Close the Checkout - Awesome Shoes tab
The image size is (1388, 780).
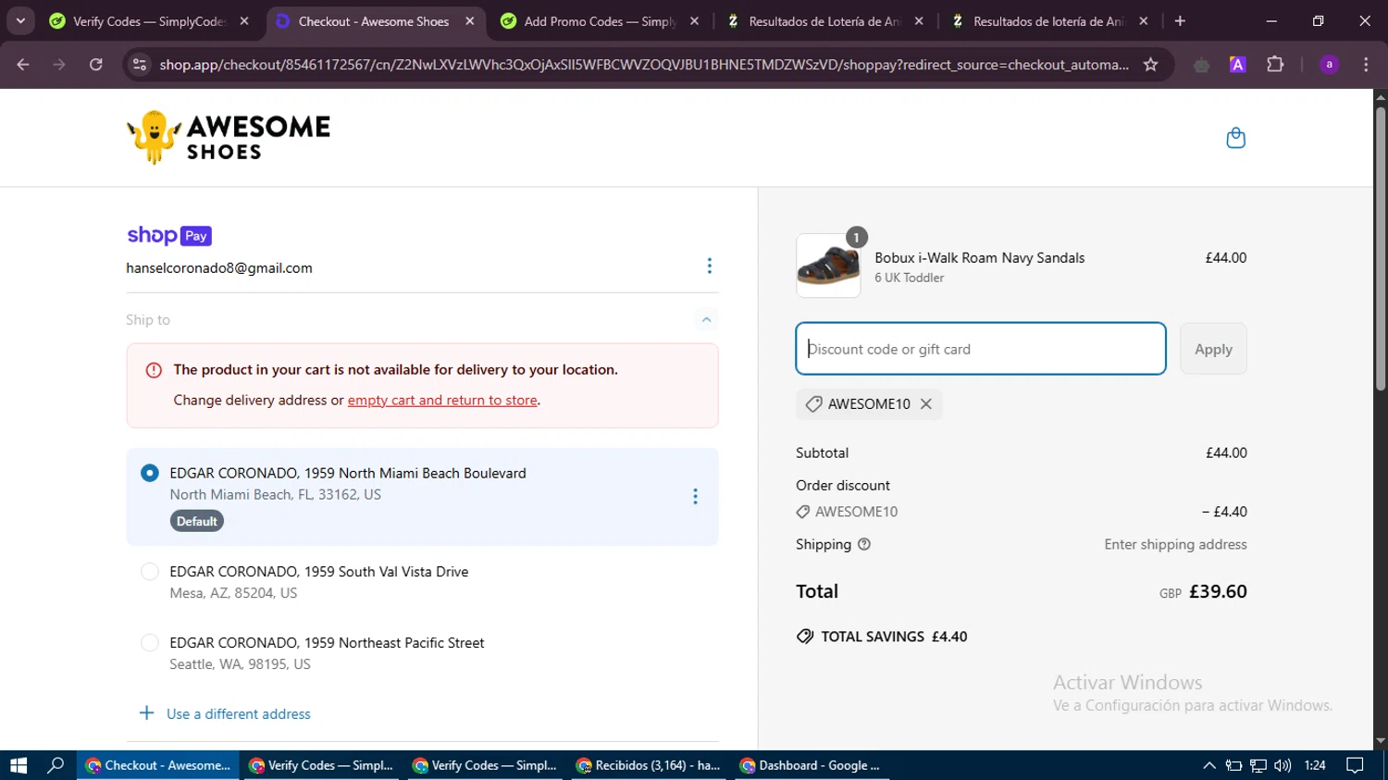[x=469, y=21]
